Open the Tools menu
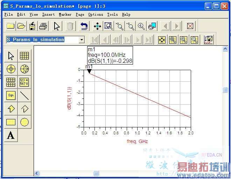This screenshot has width=231, height=179. point(112,15)
